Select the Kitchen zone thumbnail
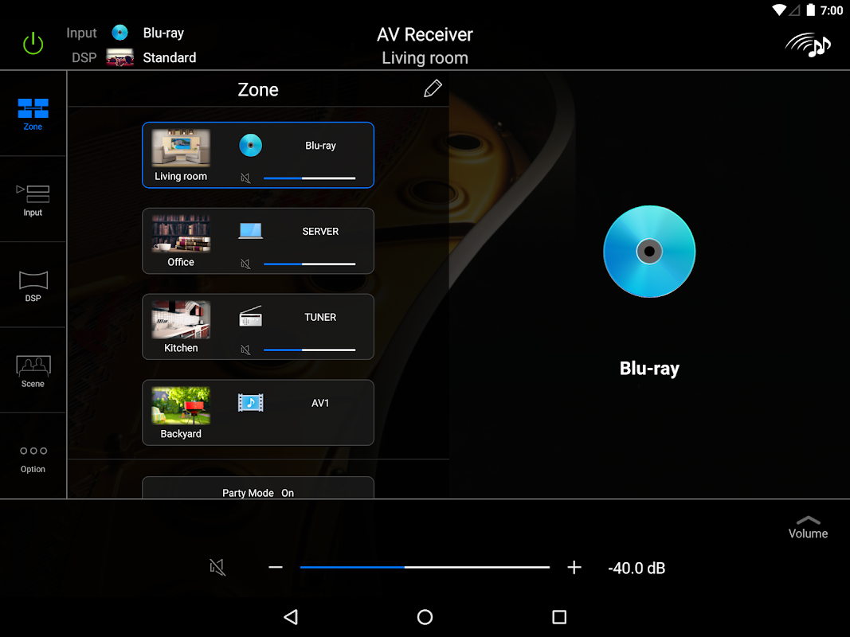The height and width of the screenshot is (637, 850). tap(181, 319)
